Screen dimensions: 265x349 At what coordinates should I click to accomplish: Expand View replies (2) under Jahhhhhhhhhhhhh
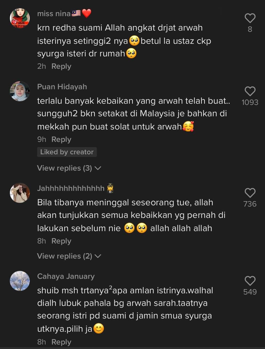[69, 256]
